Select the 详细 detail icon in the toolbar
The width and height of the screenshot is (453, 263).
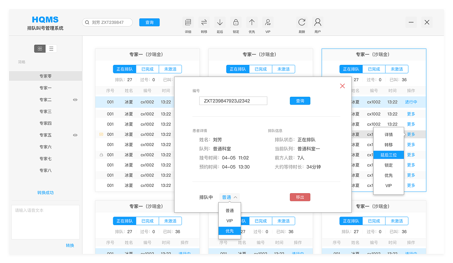point(188,22)
